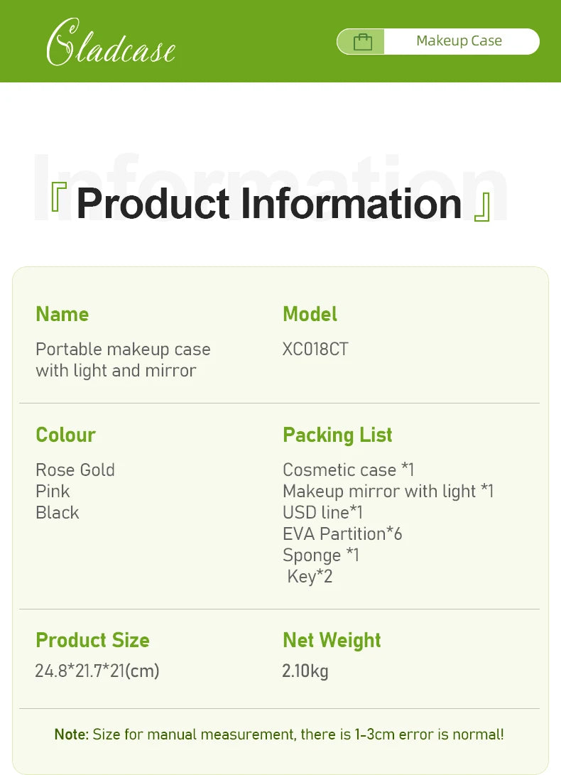
Task: Select the Name heading
Action: (x=62, y=314)
